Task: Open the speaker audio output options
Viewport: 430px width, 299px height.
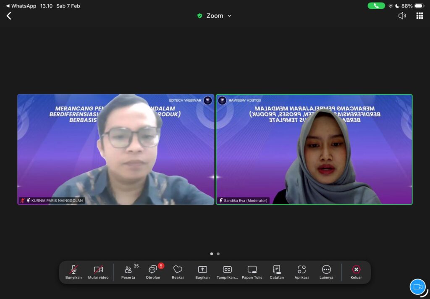Action: tap(402, 16)
